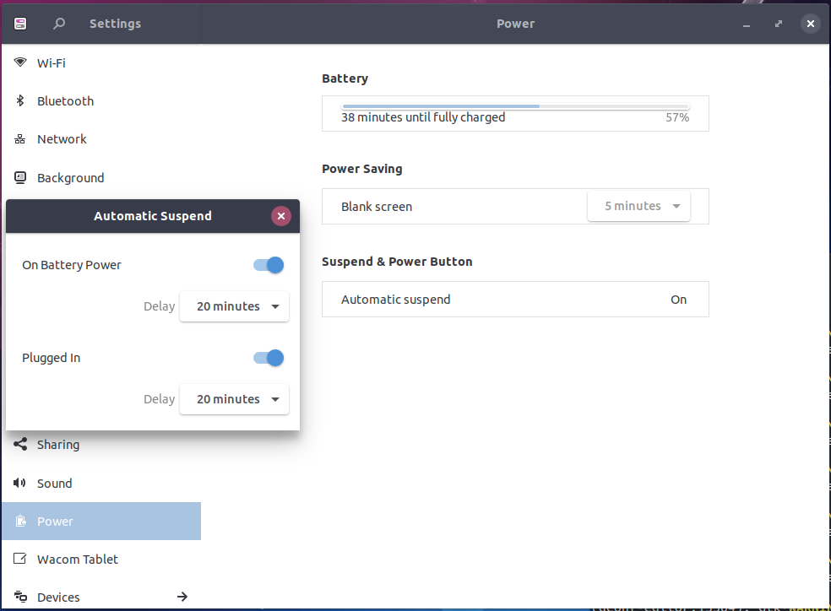The image size is (831, 611).
Task: Click the Blank screen row label
Action: coord(377,207)
